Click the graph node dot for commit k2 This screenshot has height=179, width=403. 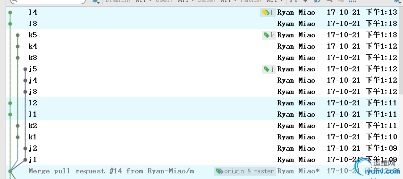(18, 126)
